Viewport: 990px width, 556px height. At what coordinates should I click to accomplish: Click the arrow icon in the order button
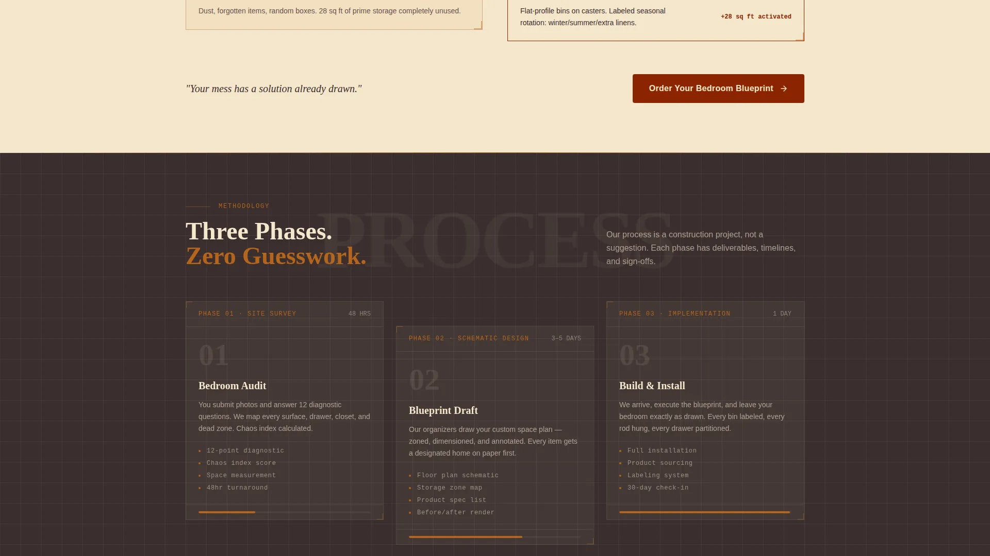pyautogui.click(x=784, y=89)
